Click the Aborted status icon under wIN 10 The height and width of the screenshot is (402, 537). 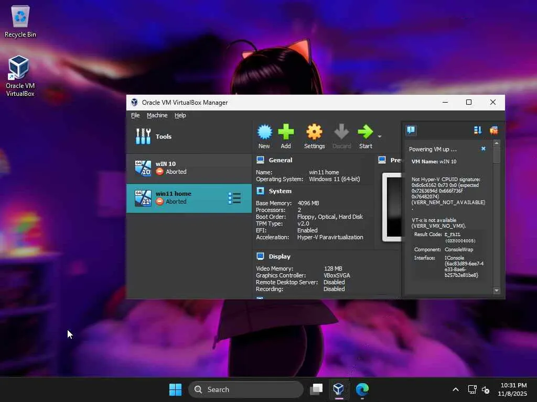pos(159,172)
